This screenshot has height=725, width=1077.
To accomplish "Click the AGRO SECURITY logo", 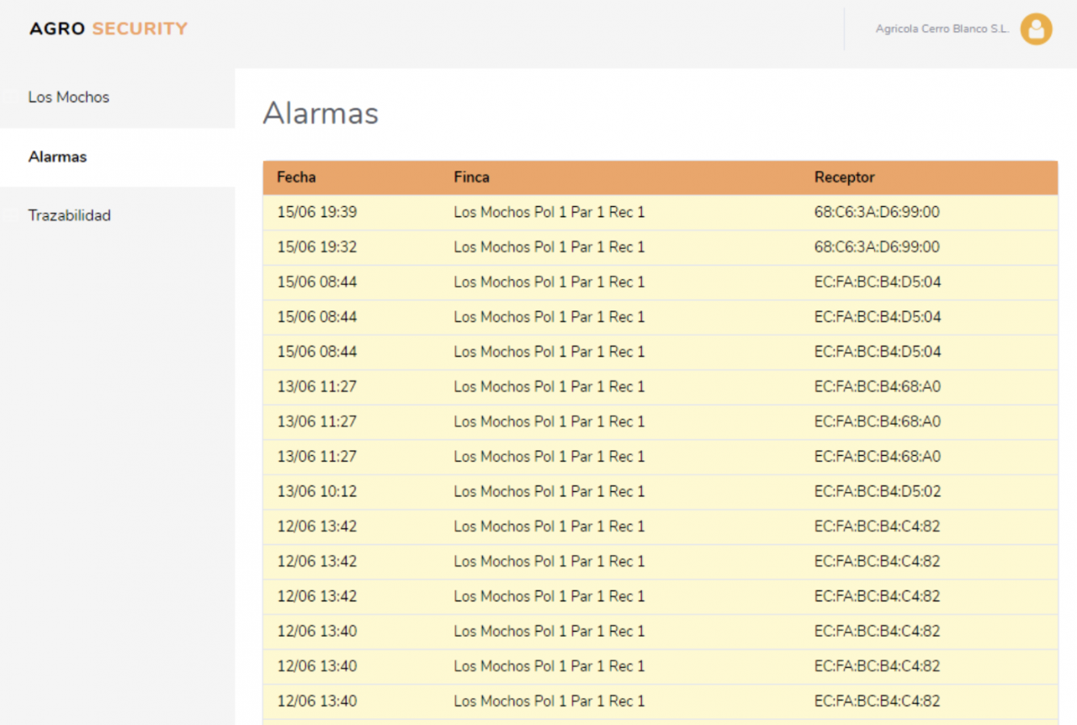I will [x=109, y=29].
